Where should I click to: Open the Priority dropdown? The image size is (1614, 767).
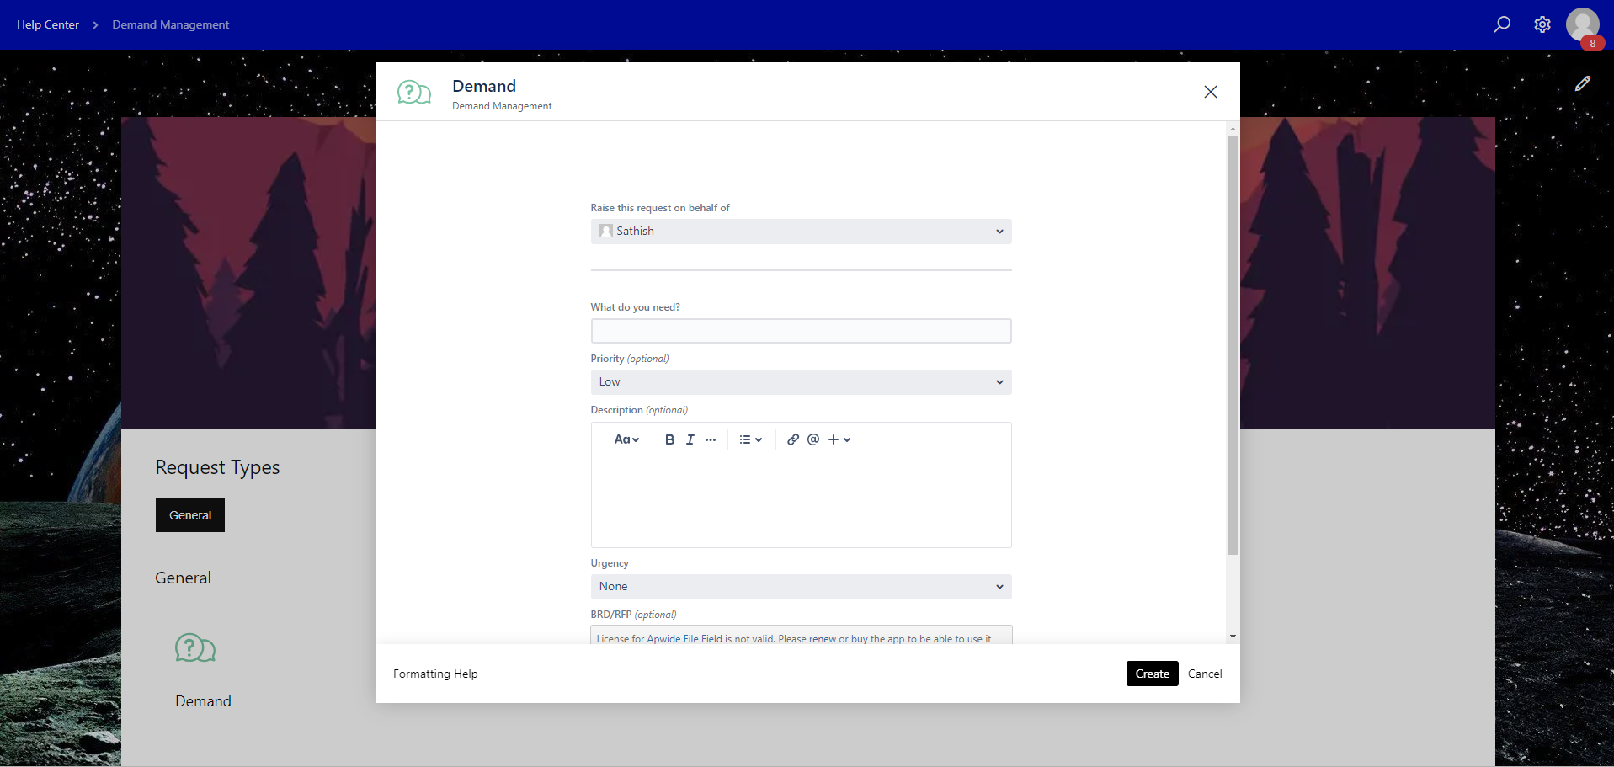tap(801, 381)
